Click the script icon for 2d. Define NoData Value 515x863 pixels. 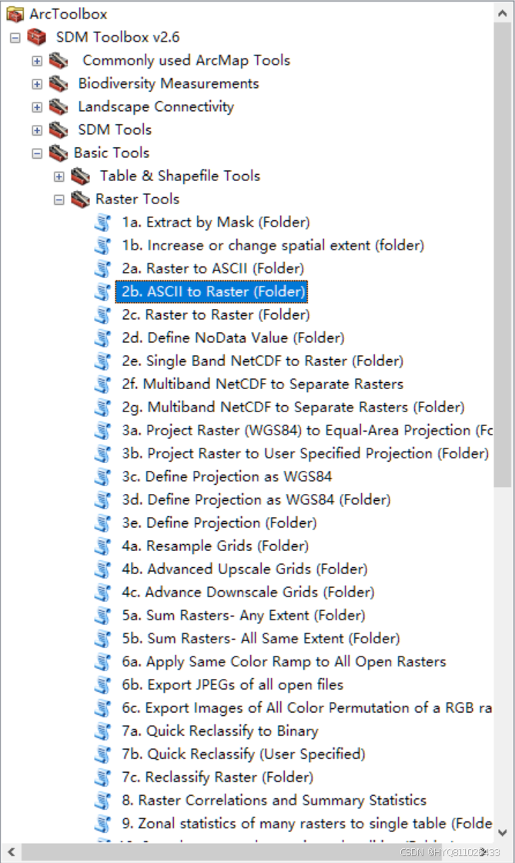[x=103, y=338]
